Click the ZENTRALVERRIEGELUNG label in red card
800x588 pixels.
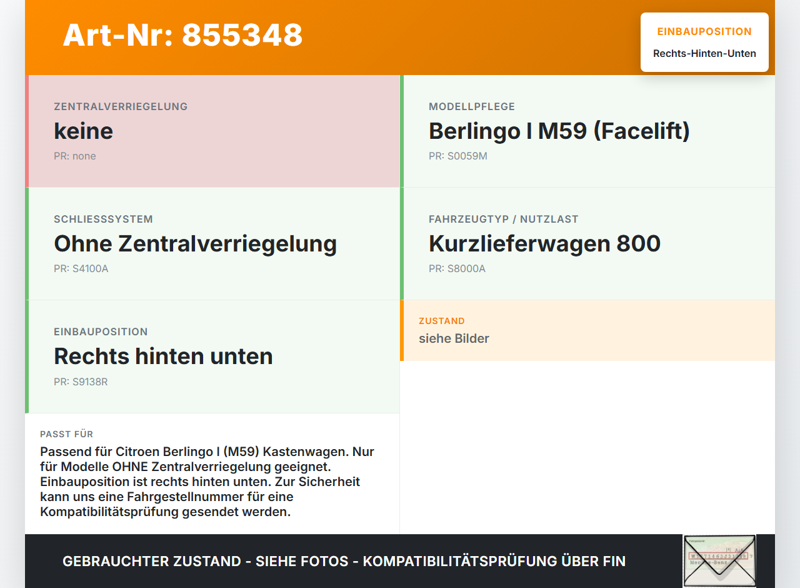121,106
